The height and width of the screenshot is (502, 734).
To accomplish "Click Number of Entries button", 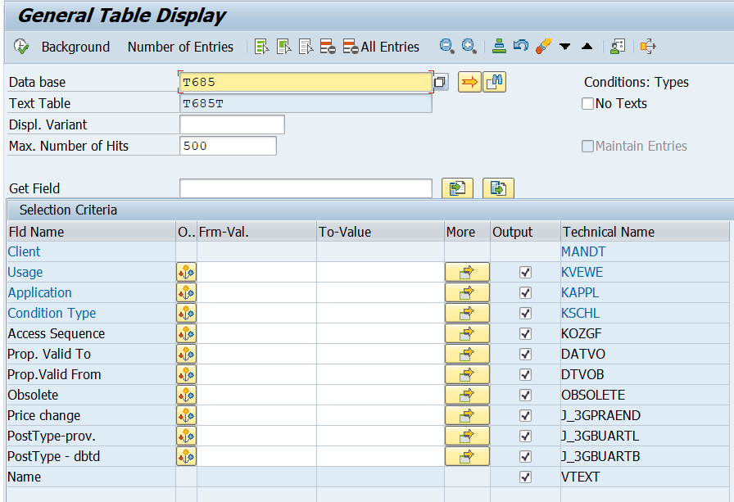I will pyautogui.click(x=180, y=47).
